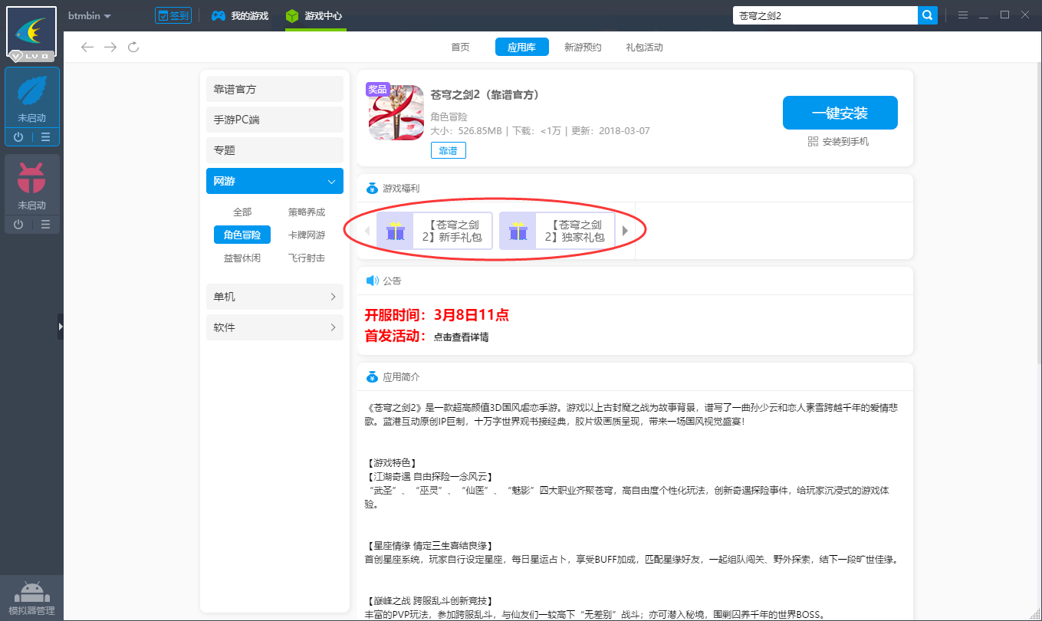Expand the 软件 category
Image resolution: width=1042 pixels, height=621 pixels.
click(274, 327)
